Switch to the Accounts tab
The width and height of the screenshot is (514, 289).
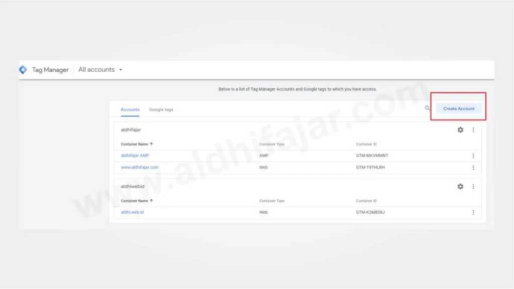point(130,109)
